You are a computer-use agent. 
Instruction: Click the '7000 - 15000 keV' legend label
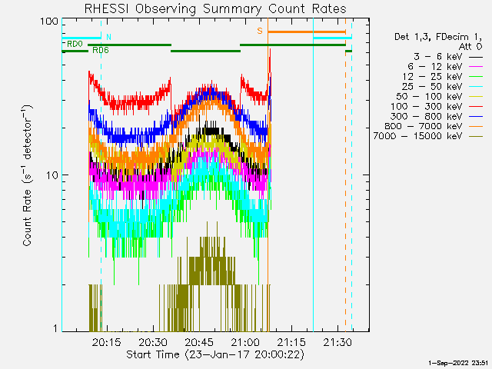[417, 136]
